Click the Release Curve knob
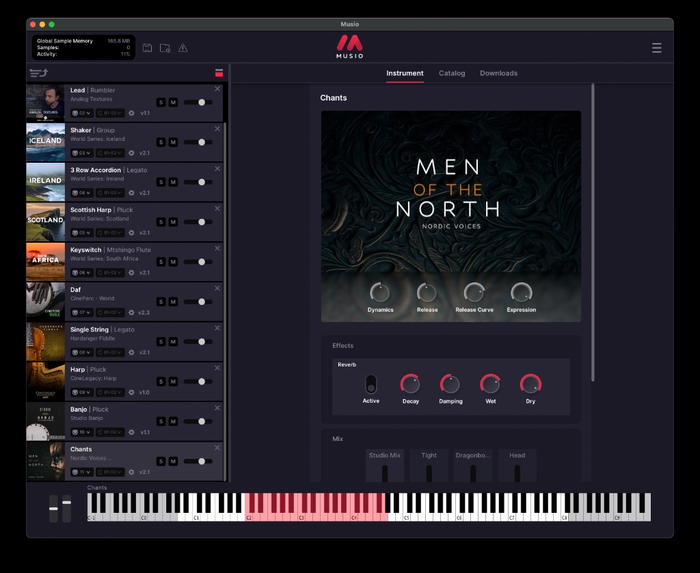The image size is (700, 573). pos(474,293)
